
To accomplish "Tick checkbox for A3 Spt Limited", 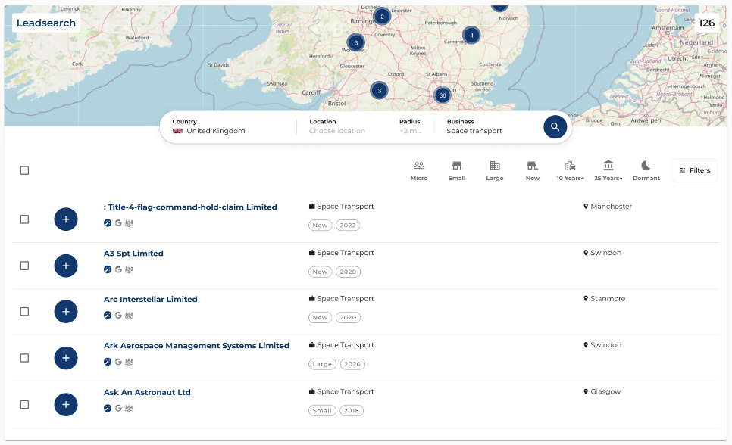I will point(24,266).
